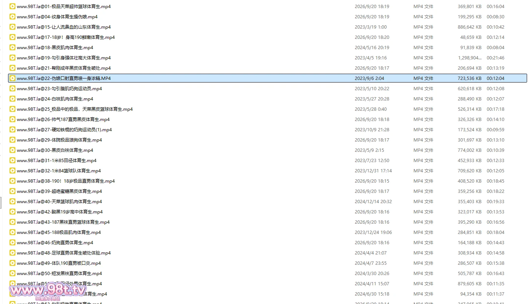530x304 pixels.
Task: Select the row with duration 00:21:46
Action: click(268, 58)
